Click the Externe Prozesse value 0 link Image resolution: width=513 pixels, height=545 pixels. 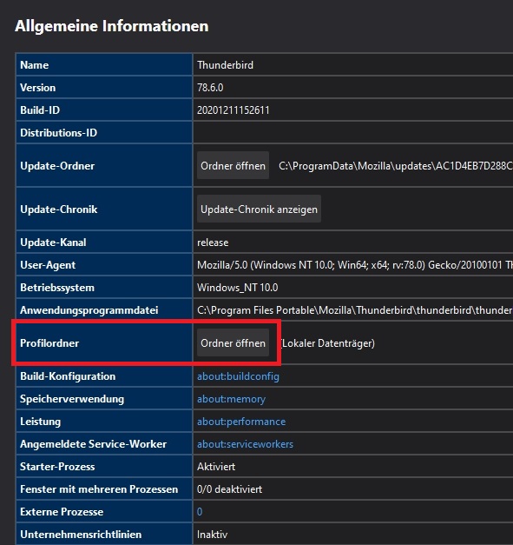(200, 512)
